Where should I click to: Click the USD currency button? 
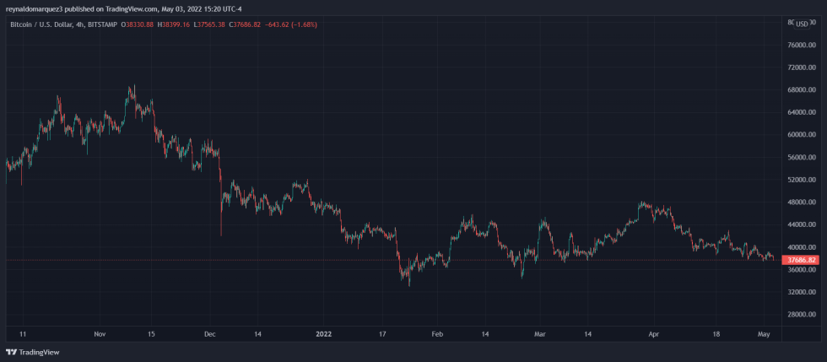tap(802, 24)
